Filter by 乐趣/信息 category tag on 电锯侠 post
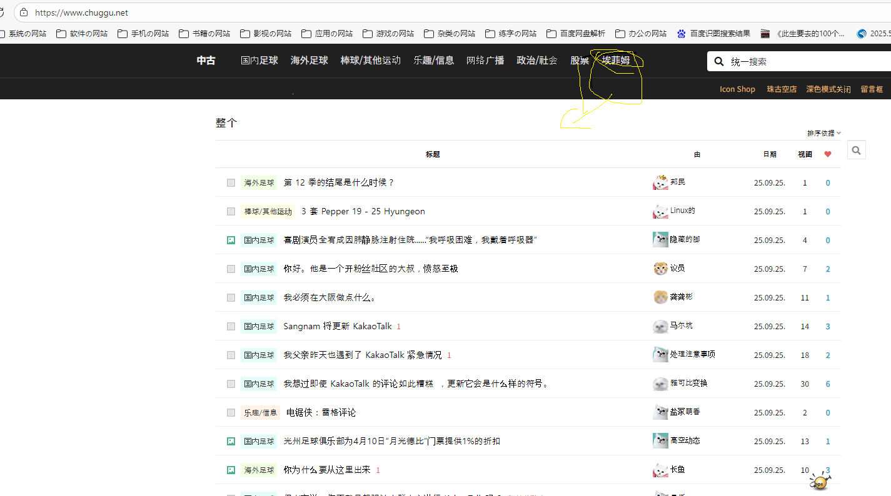This screenshot has height=496, width=891. (260, 412)
